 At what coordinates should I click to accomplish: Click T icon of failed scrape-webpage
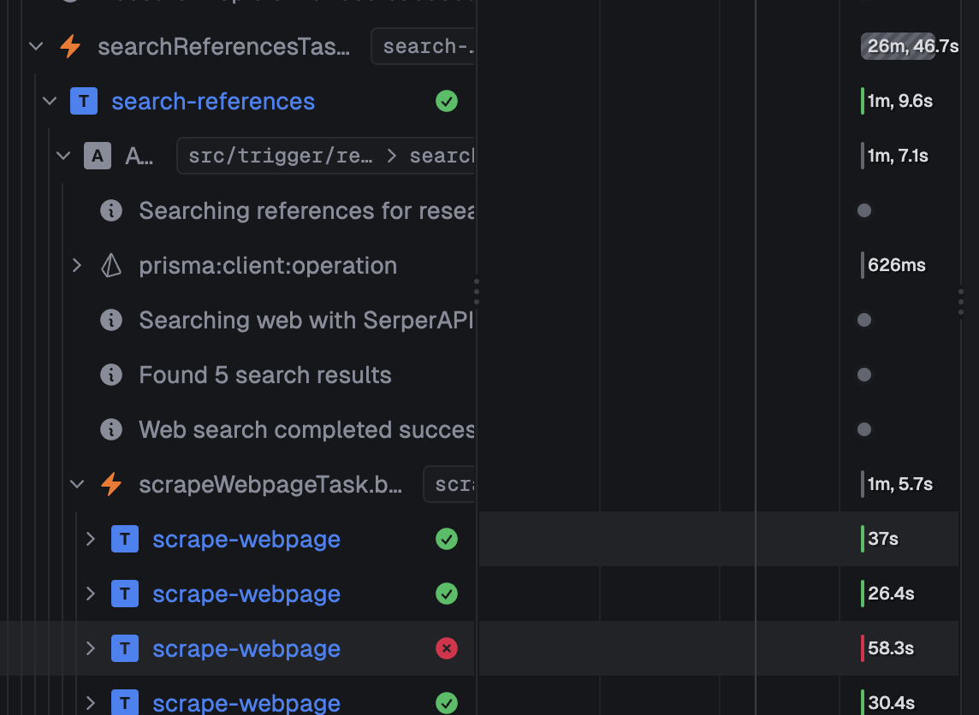125,649
